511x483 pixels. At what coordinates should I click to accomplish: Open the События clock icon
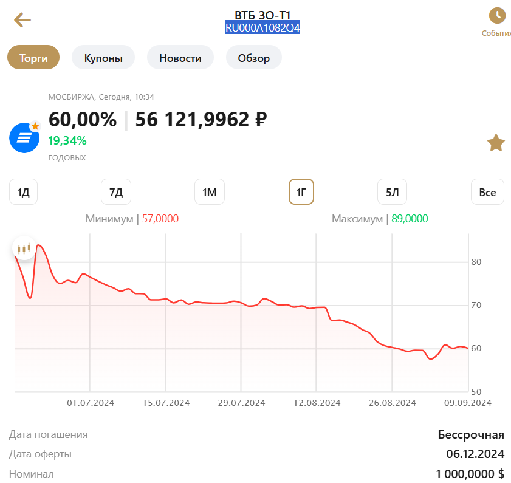pyautogui.click(x=497, y=16)
